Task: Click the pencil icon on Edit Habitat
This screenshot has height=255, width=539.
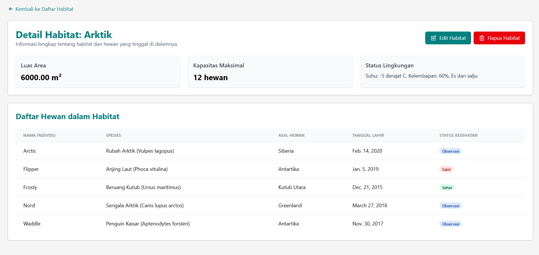Action: pos(433,38)
